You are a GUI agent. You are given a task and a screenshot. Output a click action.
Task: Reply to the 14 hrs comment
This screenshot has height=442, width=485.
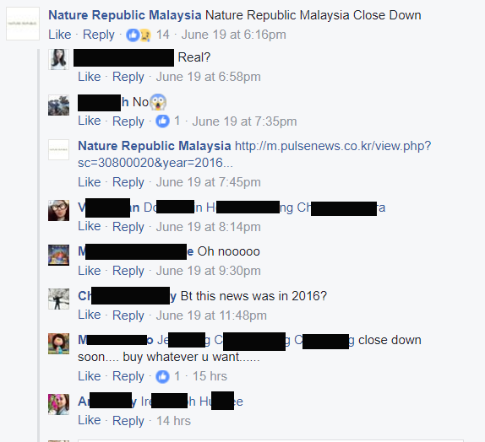coord(128,421)
